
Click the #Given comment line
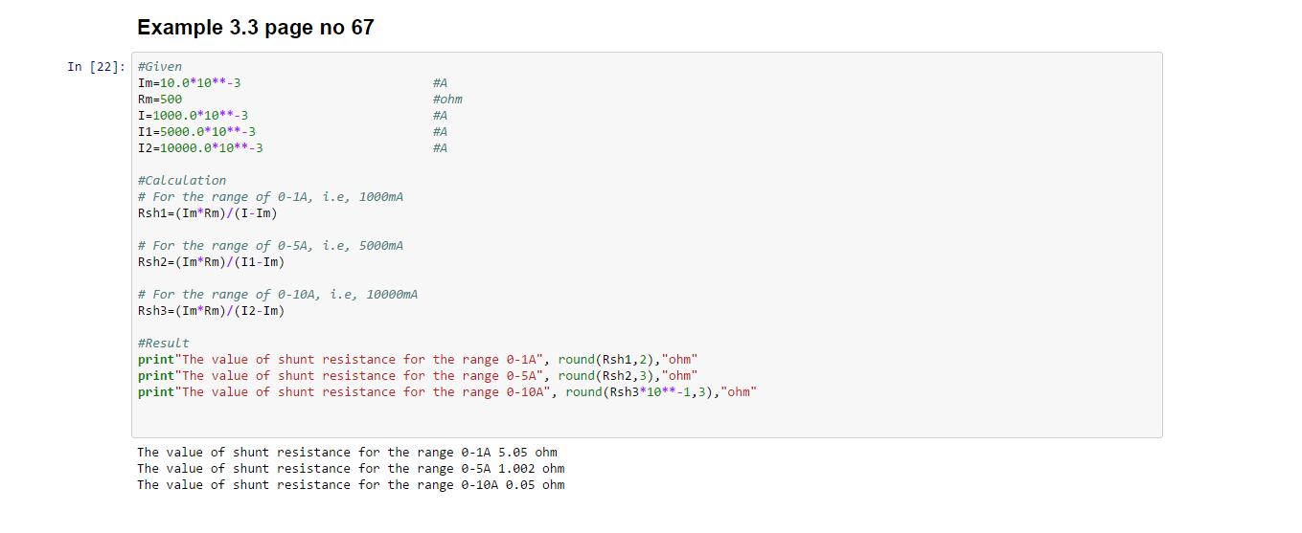pyautogui.click(x=160, y=67)
